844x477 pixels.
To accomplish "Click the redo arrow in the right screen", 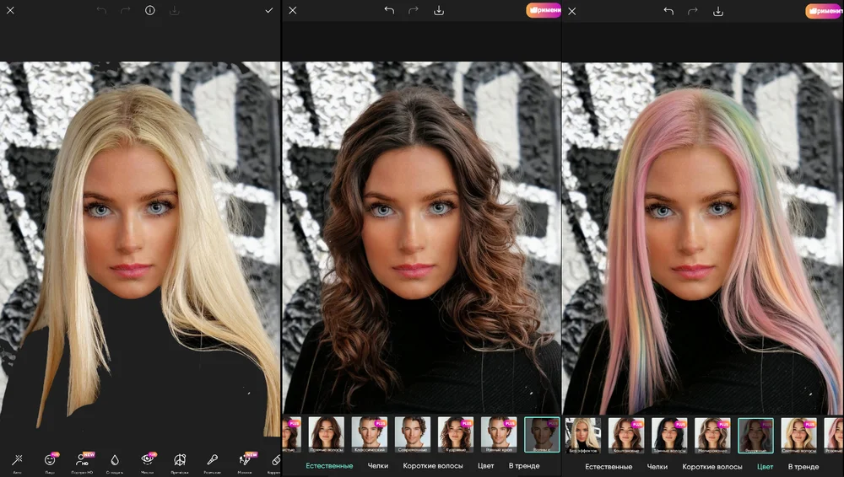I will 694,11.
